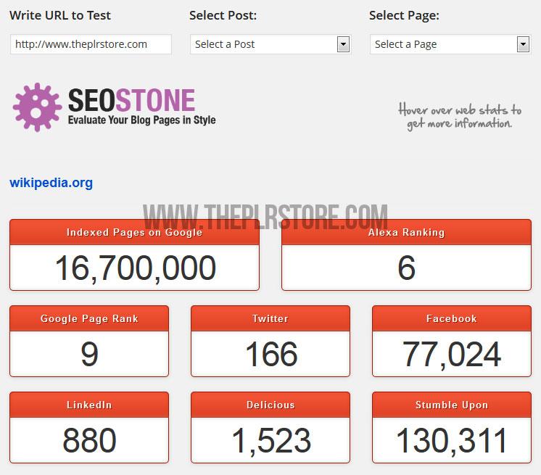This screenshot has width=541, height=475.
Task: Click the LinkedIn stat header
Action: 89,405
